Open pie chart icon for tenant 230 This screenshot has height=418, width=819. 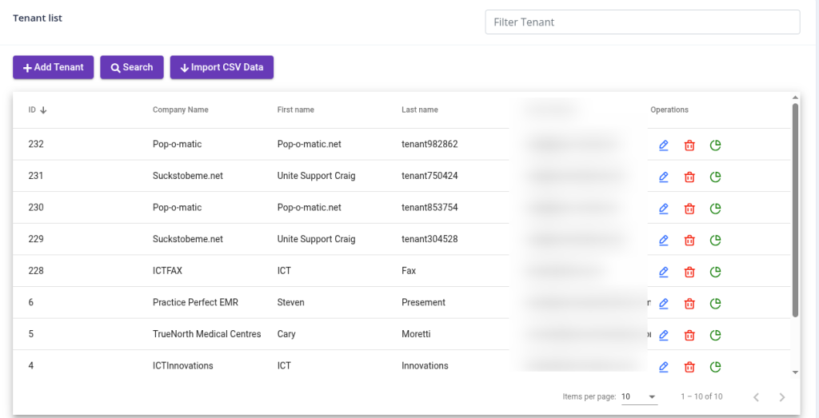[716, 209]
